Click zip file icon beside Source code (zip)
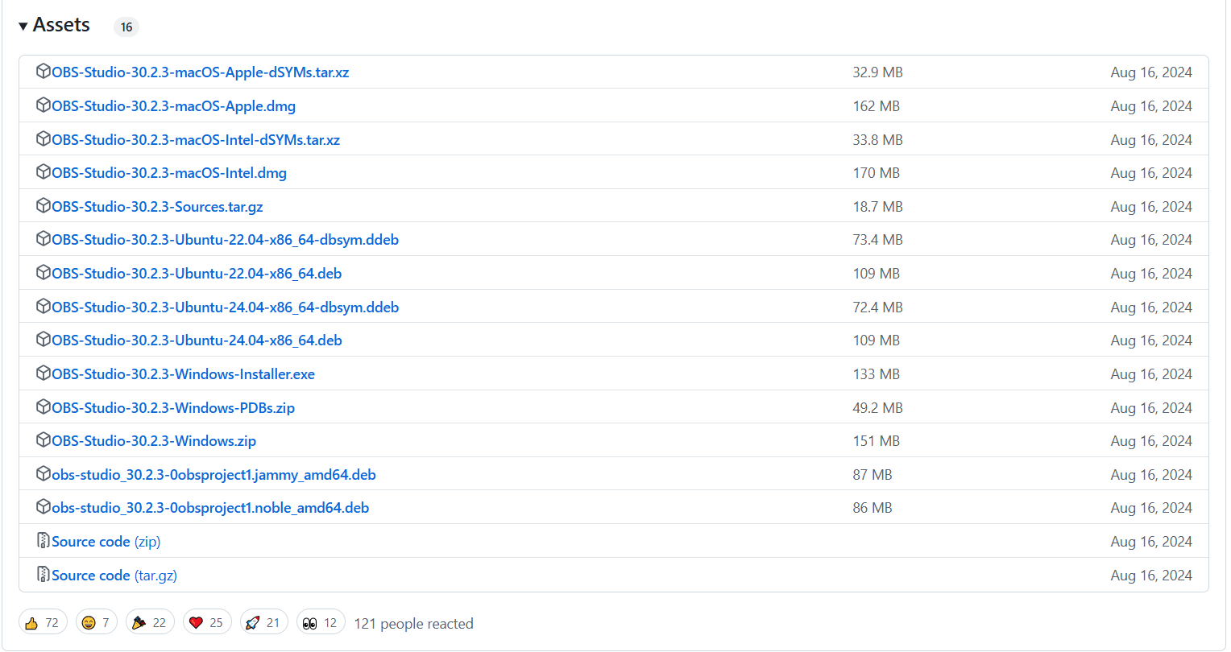 click(44, 541)
